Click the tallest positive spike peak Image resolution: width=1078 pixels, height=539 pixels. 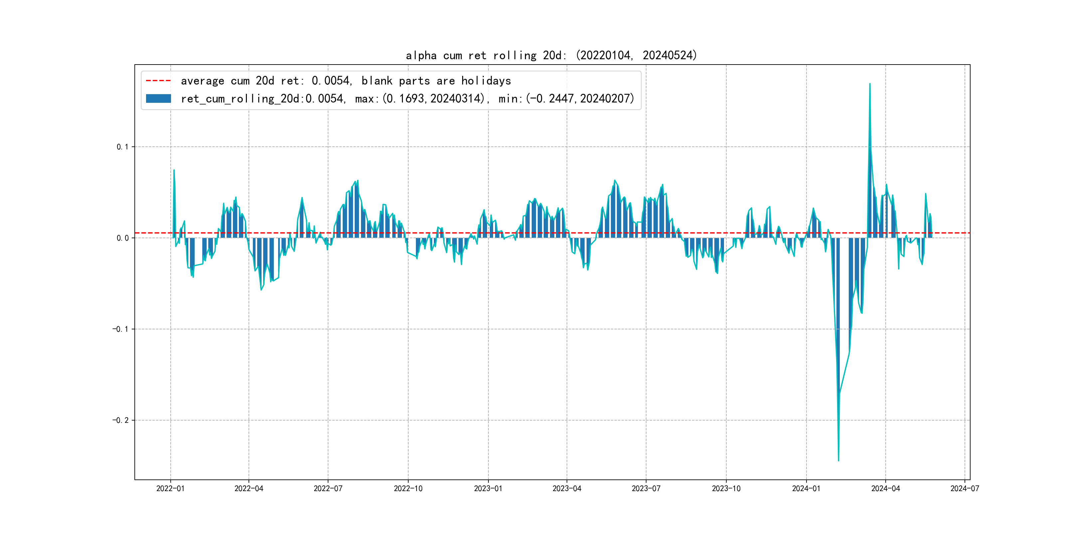tap(870, 84)
